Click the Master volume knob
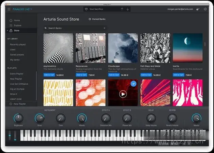 (197, 118)
